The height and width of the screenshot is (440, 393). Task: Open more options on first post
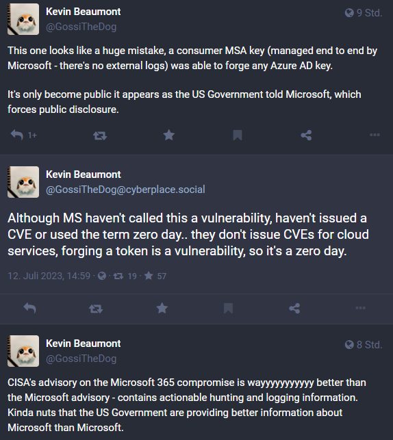pos(375,135)
